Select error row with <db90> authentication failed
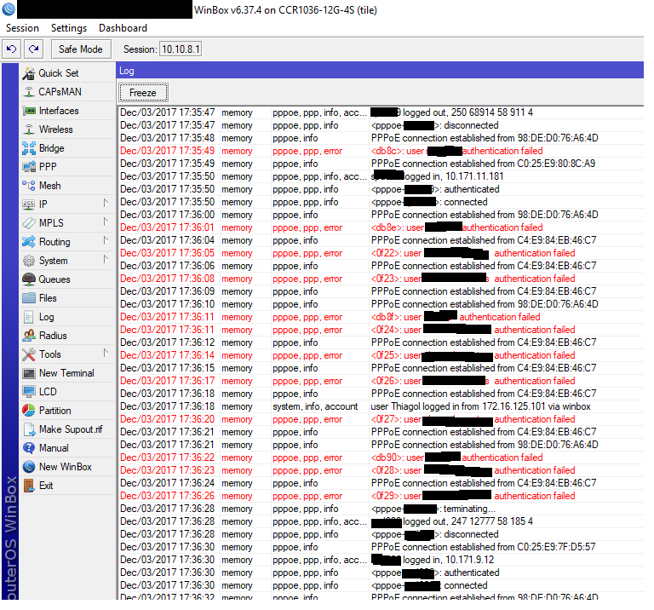654x610 pixels. (381, 457)
